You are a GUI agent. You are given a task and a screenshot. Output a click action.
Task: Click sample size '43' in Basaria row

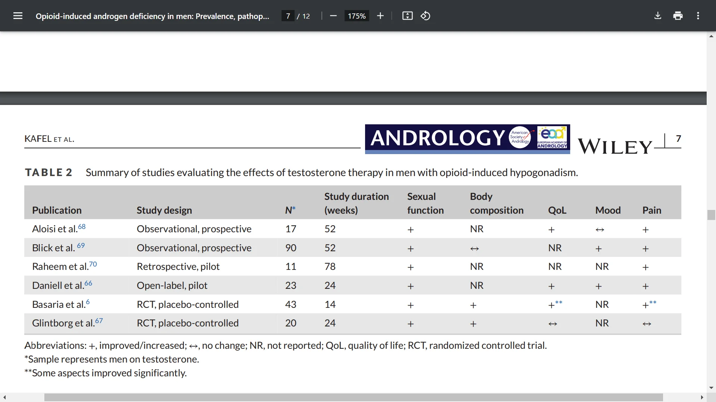coord(291,304)
